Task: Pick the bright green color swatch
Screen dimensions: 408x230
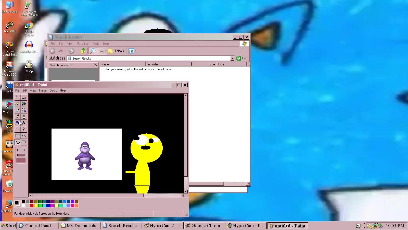Action: pos(40,206)
